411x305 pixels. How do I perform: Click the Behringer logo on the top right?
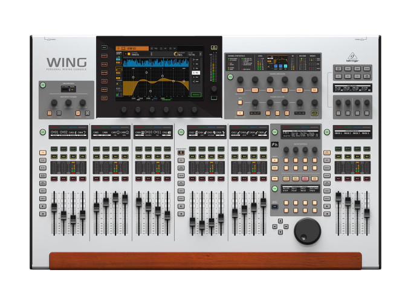coord(352,57)
